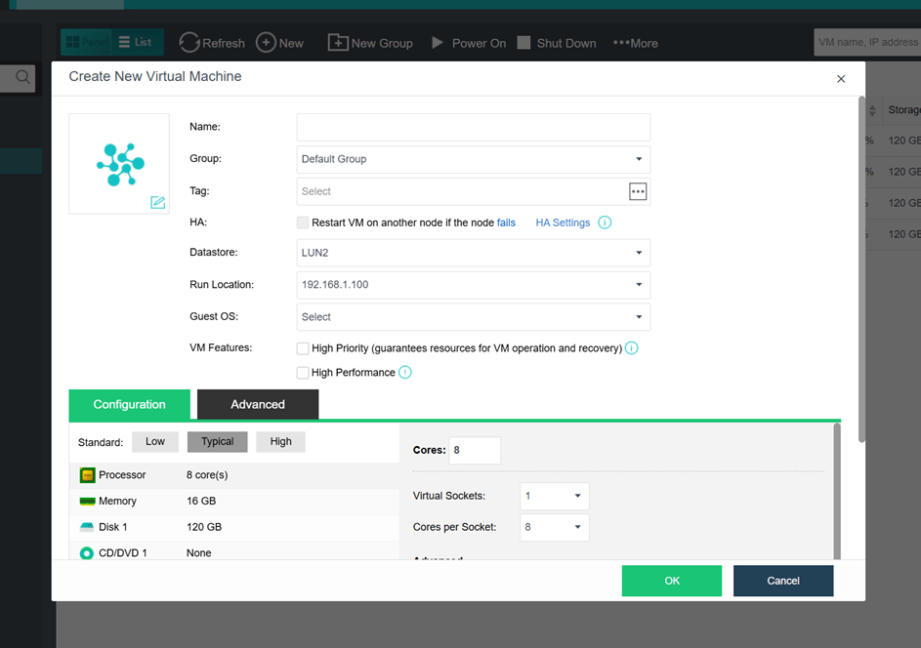This screenshot has height=648, width=921.
Task: Switch to the Advanced tab
Action: tap(258, 404)
